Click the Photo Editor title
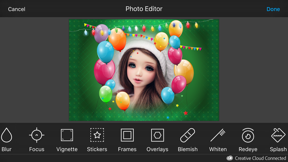288x162 pixels. [x=144, y=9]
